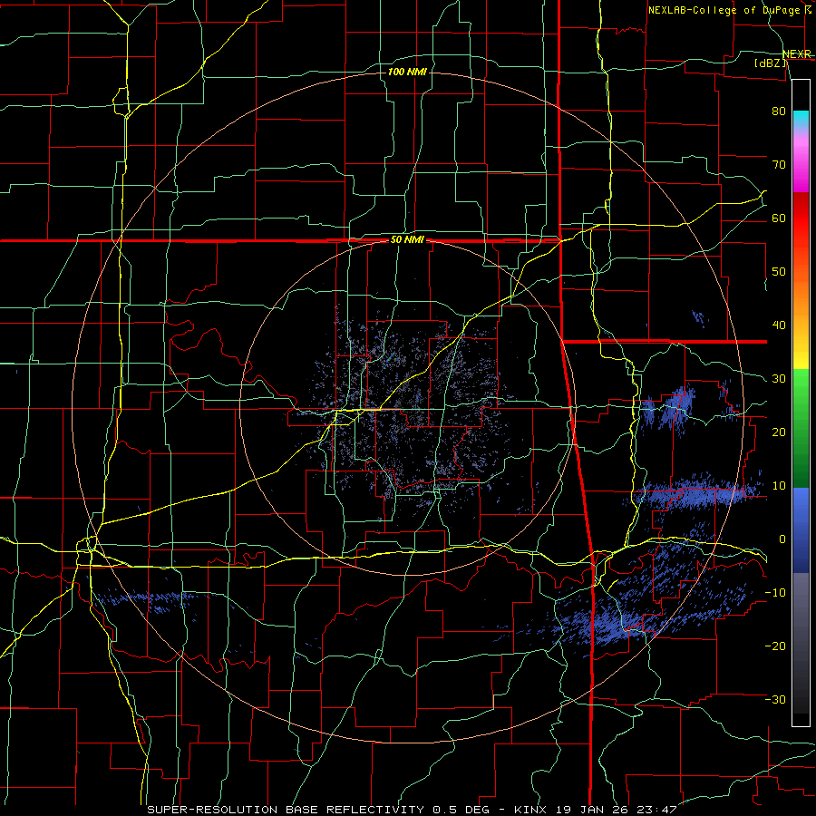This screenshot has width=816, height=816.
Task: Click the -30 value on the dBZ scale
Action: click(775, 699)
